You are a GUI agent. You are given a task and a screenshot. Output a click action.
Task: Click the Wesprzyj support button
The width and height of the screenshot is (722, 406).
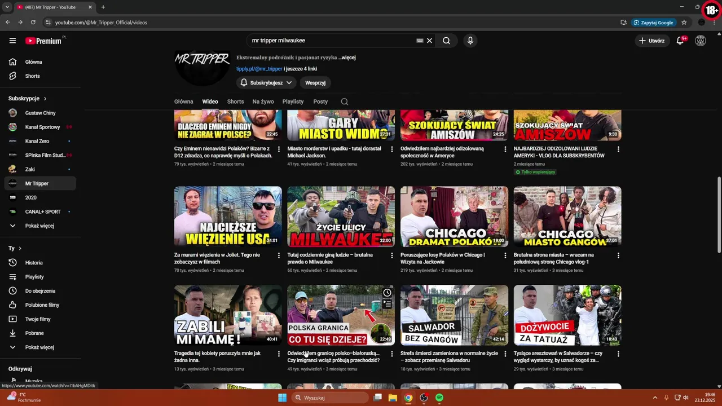coord(315,83)
